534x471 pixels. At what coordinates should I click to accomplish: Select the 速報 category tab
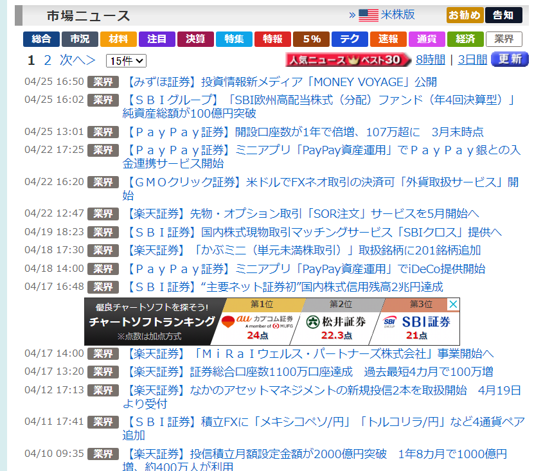(388, 39)
